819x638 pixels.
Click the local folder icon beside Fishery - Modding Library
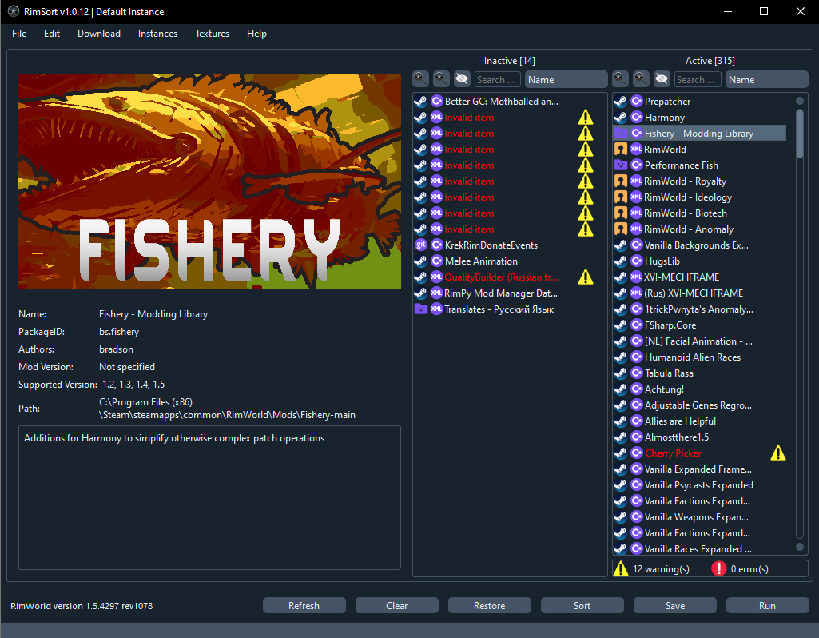coord(620,134)
